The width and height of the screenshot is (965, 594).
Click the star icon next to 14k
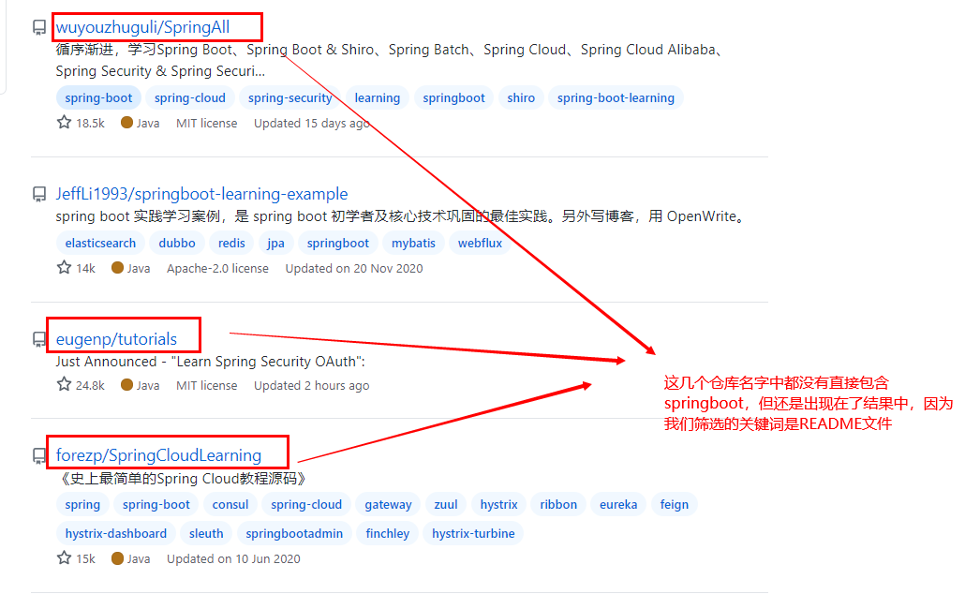click(x=64, y=268)
